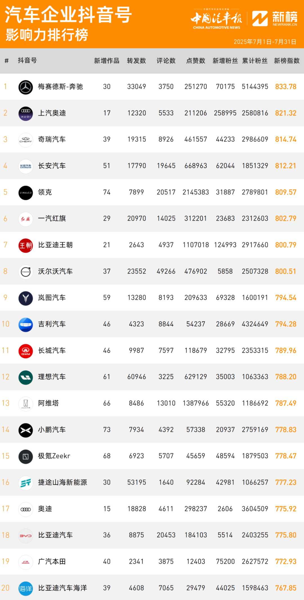Click the SAIC Audi purple logo avatar
304x600 pixels.
tap(26, 113)
